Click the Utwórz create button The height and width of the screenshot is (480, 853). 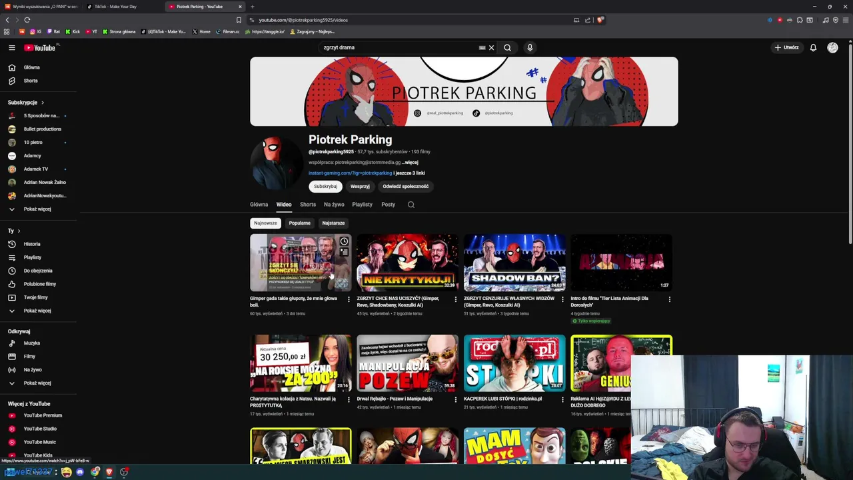click(786, 47)
